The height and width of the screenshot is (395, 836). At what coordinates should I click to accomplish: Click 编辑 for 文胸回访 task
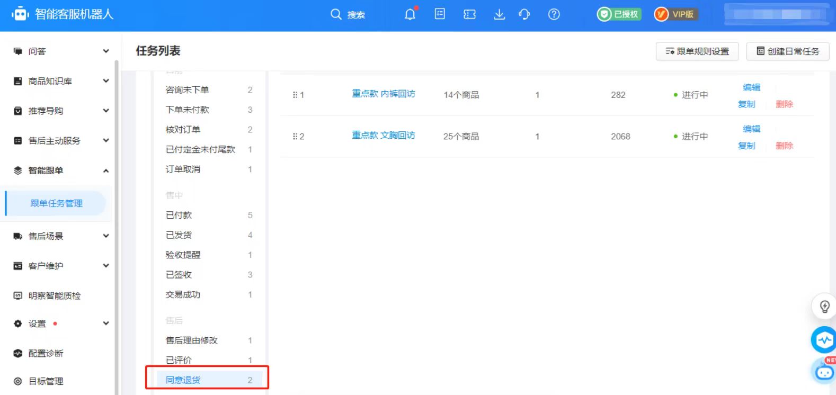point(751,129)
